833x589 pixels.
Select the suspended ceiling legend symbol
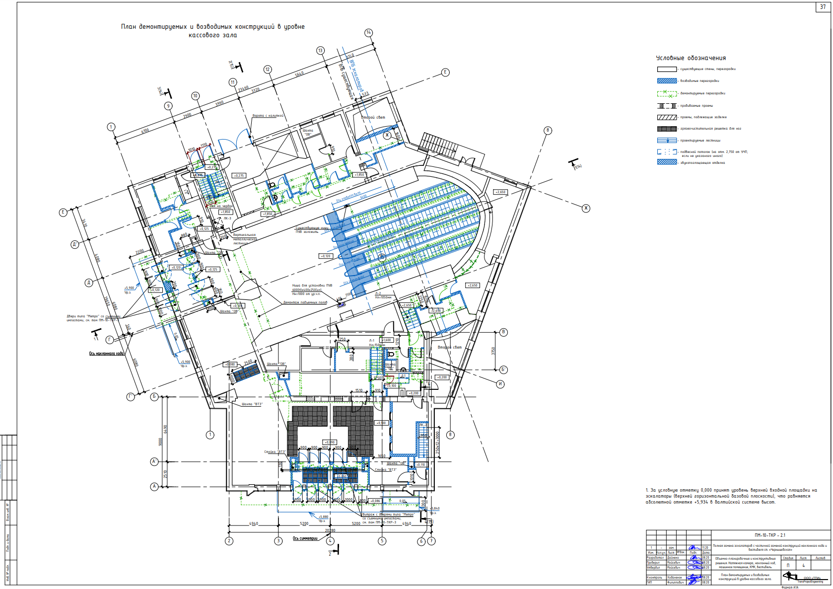(x=667, y=152)
